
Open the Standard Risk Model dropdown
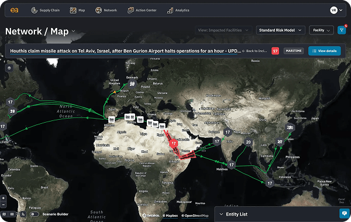(x=280, y=30)
